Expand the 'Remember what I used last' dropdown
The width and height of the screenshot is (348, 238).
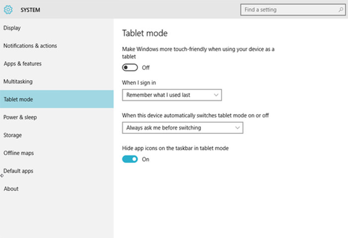[172, 95]
